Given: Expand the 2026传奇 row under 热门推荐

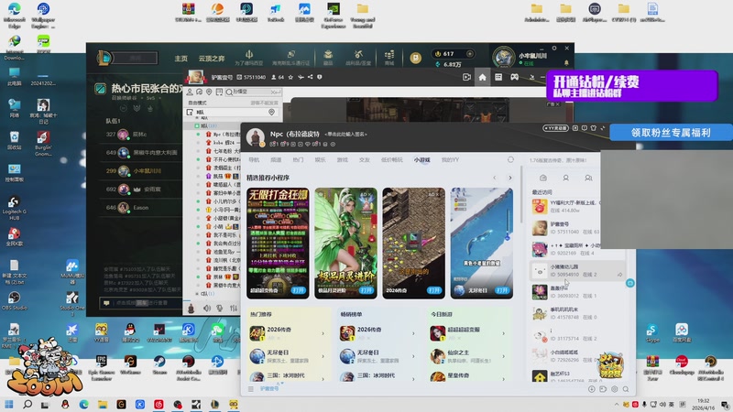Looking at the screenshot, I should tap(323, 333).
